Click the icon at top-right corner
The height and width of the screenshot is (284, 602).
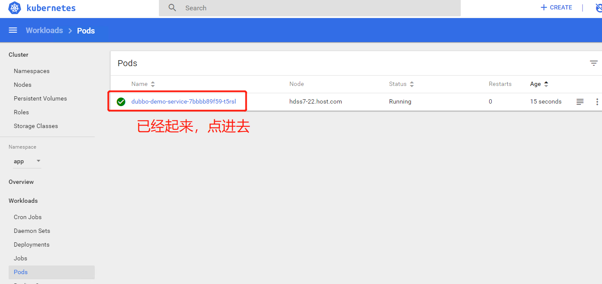click(598, 8)
